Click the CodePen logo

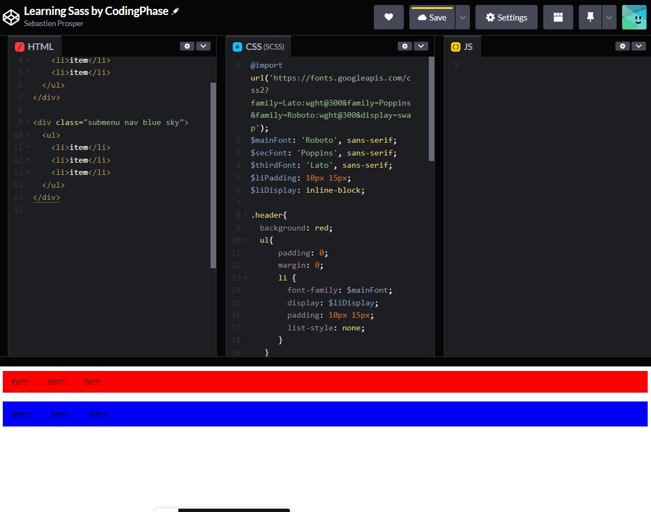click(11, 17)
